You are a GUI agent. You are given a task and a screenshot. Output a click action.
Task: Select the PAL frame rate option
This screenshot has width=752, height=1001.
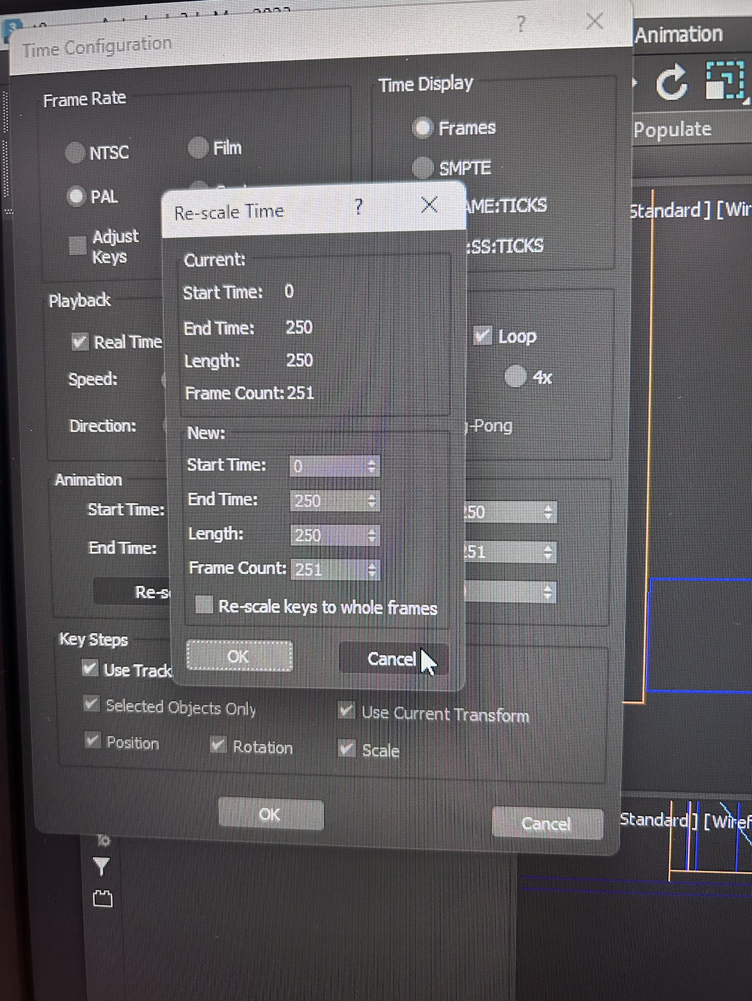(x=76, y=196)
